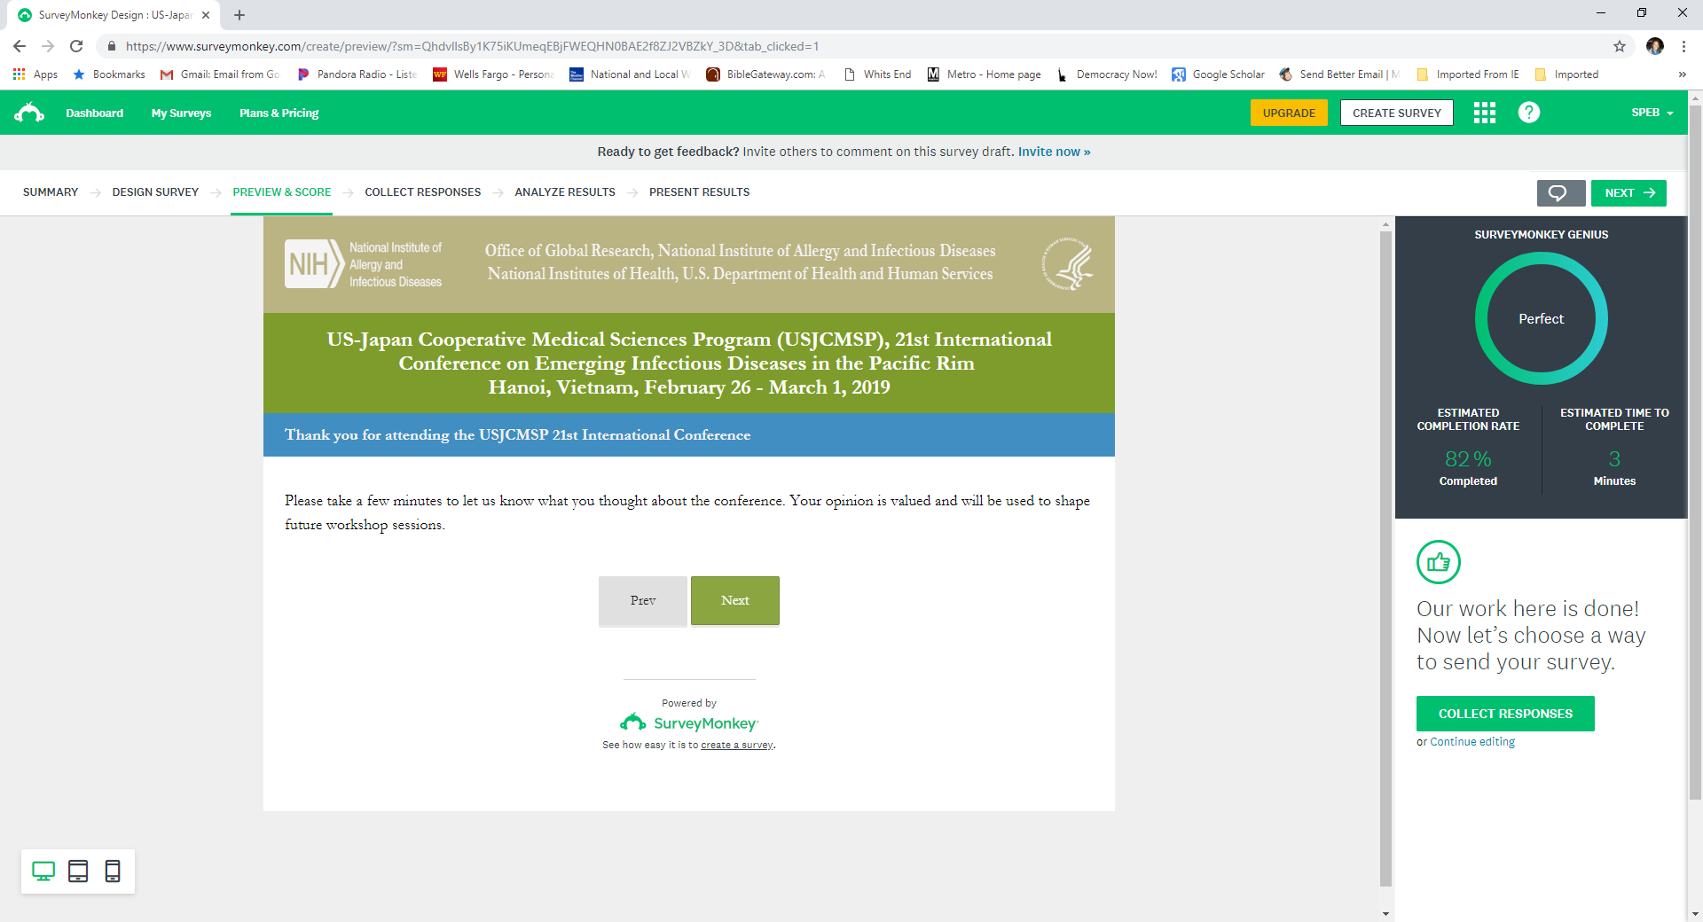Show hidden bookmarks overflow chevron
This screenshot has height=922, width=1703.
[x=1682, y=74]
